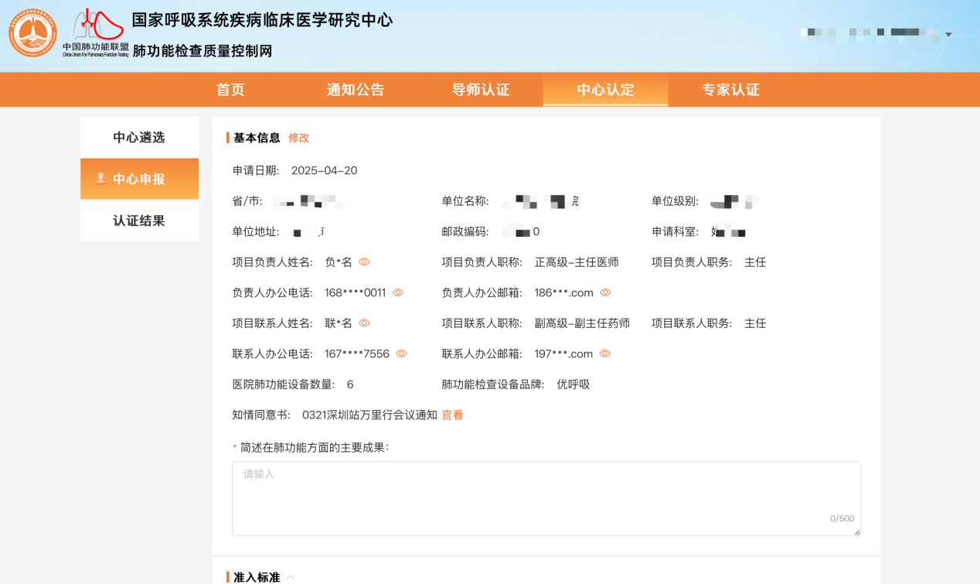Switch to the 导师认证 tab
Viewport: 980px width, 584px height.
coord(481,90)
